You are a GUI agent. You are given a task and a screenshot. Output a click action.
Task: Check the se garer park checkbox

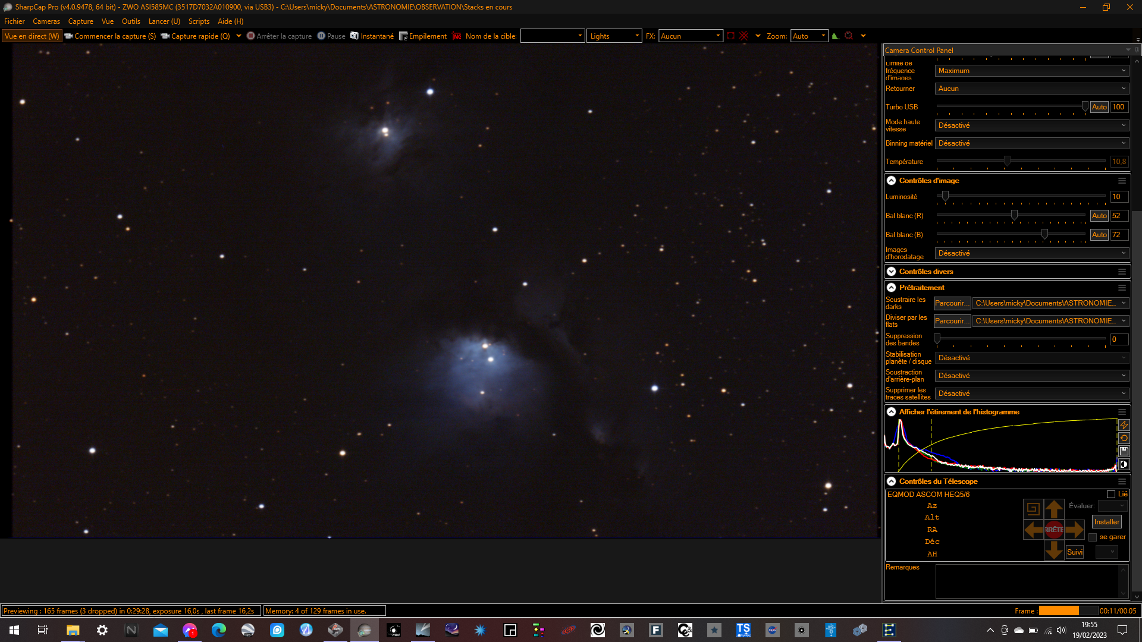(x=1093, y=537)
